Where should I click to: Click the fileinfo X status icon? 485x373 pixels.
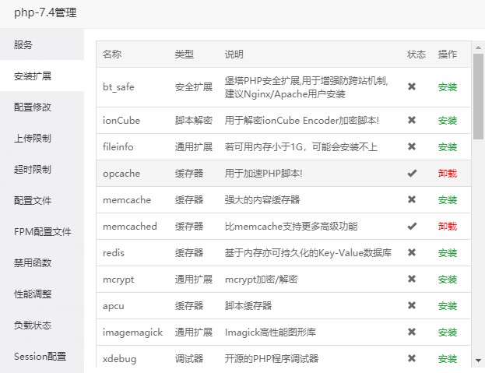(x=412, y=146)
